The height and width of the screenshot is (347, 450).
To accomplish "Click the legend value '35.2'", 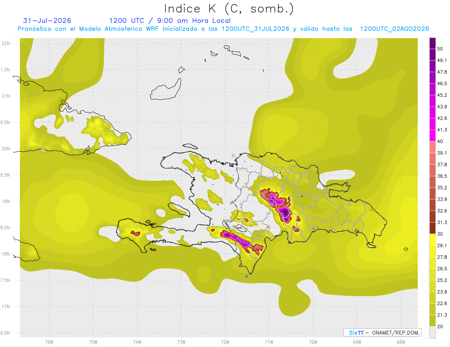I will (441, 188).
